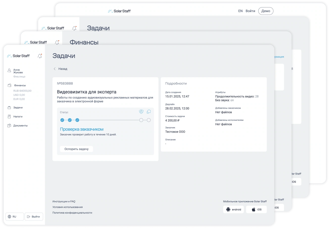The height and width of the screenshot is (228, 329).
Task: Click the notification bell above Анна Жукова profile
Action: click(40, 56)
